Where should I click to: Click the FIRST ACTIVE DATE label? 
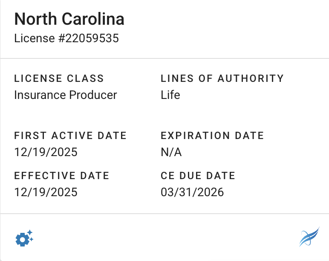[70, 136]
